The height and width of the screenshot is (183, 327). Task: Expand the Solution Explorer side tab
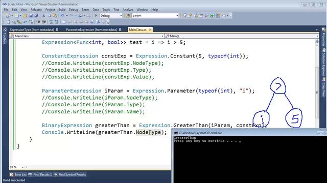click(x=323, y=62)
